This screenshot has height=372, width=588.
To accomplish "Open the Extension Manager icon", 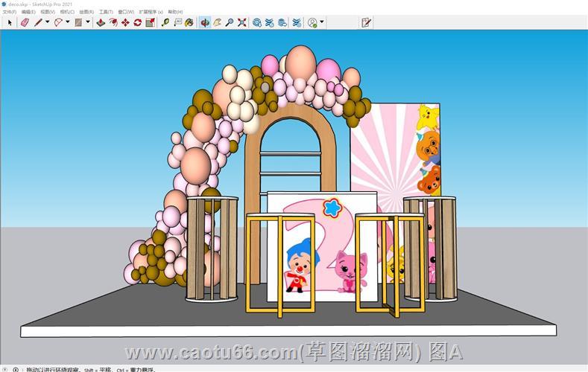I will tap(297, 23).
